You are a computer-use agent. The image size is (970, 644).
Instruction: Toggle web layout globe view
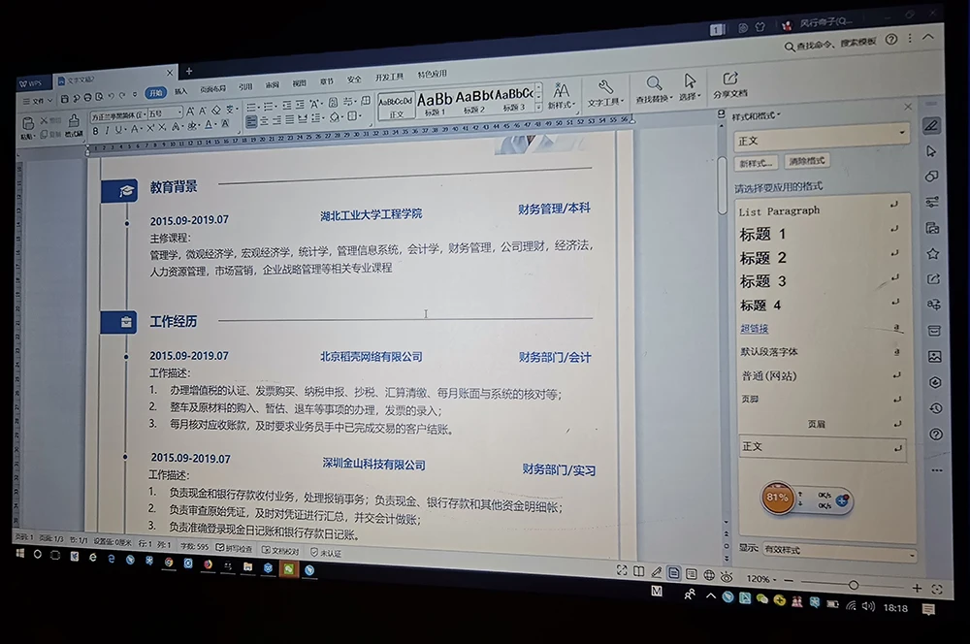709,575
